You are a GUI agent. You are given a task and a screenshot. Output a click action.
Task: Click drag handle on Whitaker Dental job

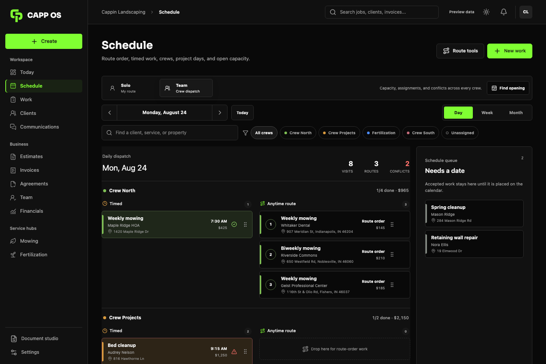click(392, 224)
